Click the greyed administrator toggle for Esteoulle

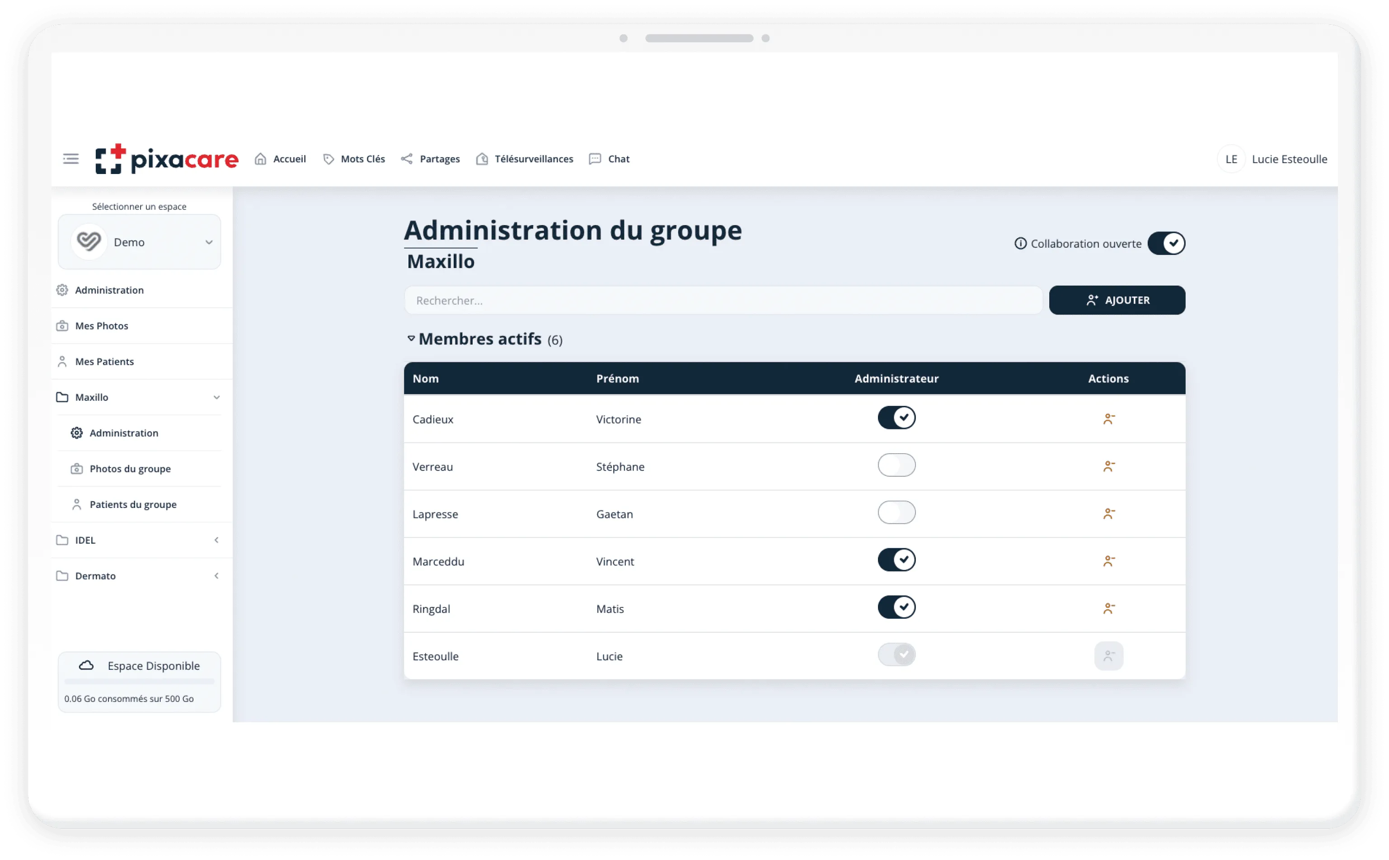[896, 654]
